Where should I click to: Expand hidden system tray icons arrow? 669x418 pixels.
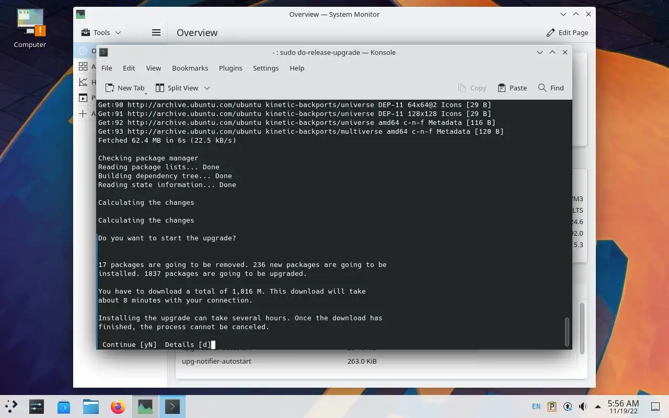pyautogui.click(x=598, y=406)
